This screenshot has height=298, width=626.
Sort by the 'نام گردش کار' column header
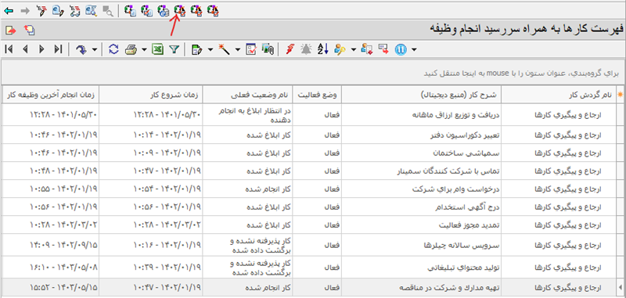[x=559, y=95]
